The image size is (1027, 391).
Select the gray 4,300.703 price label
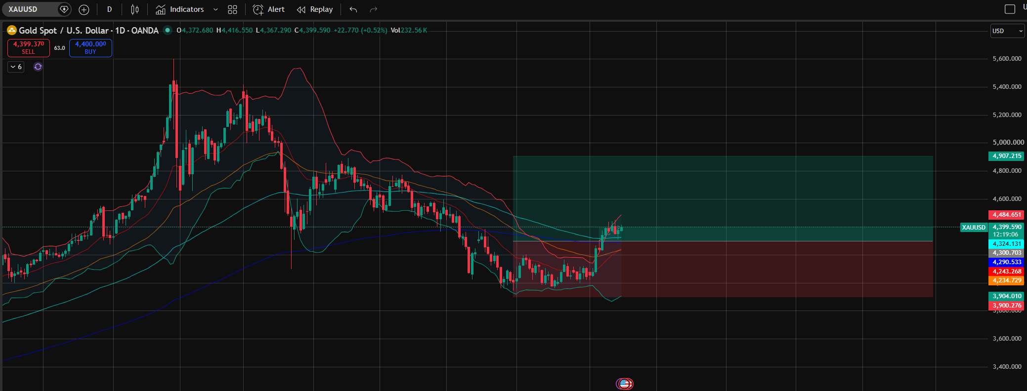[1007, 253]
